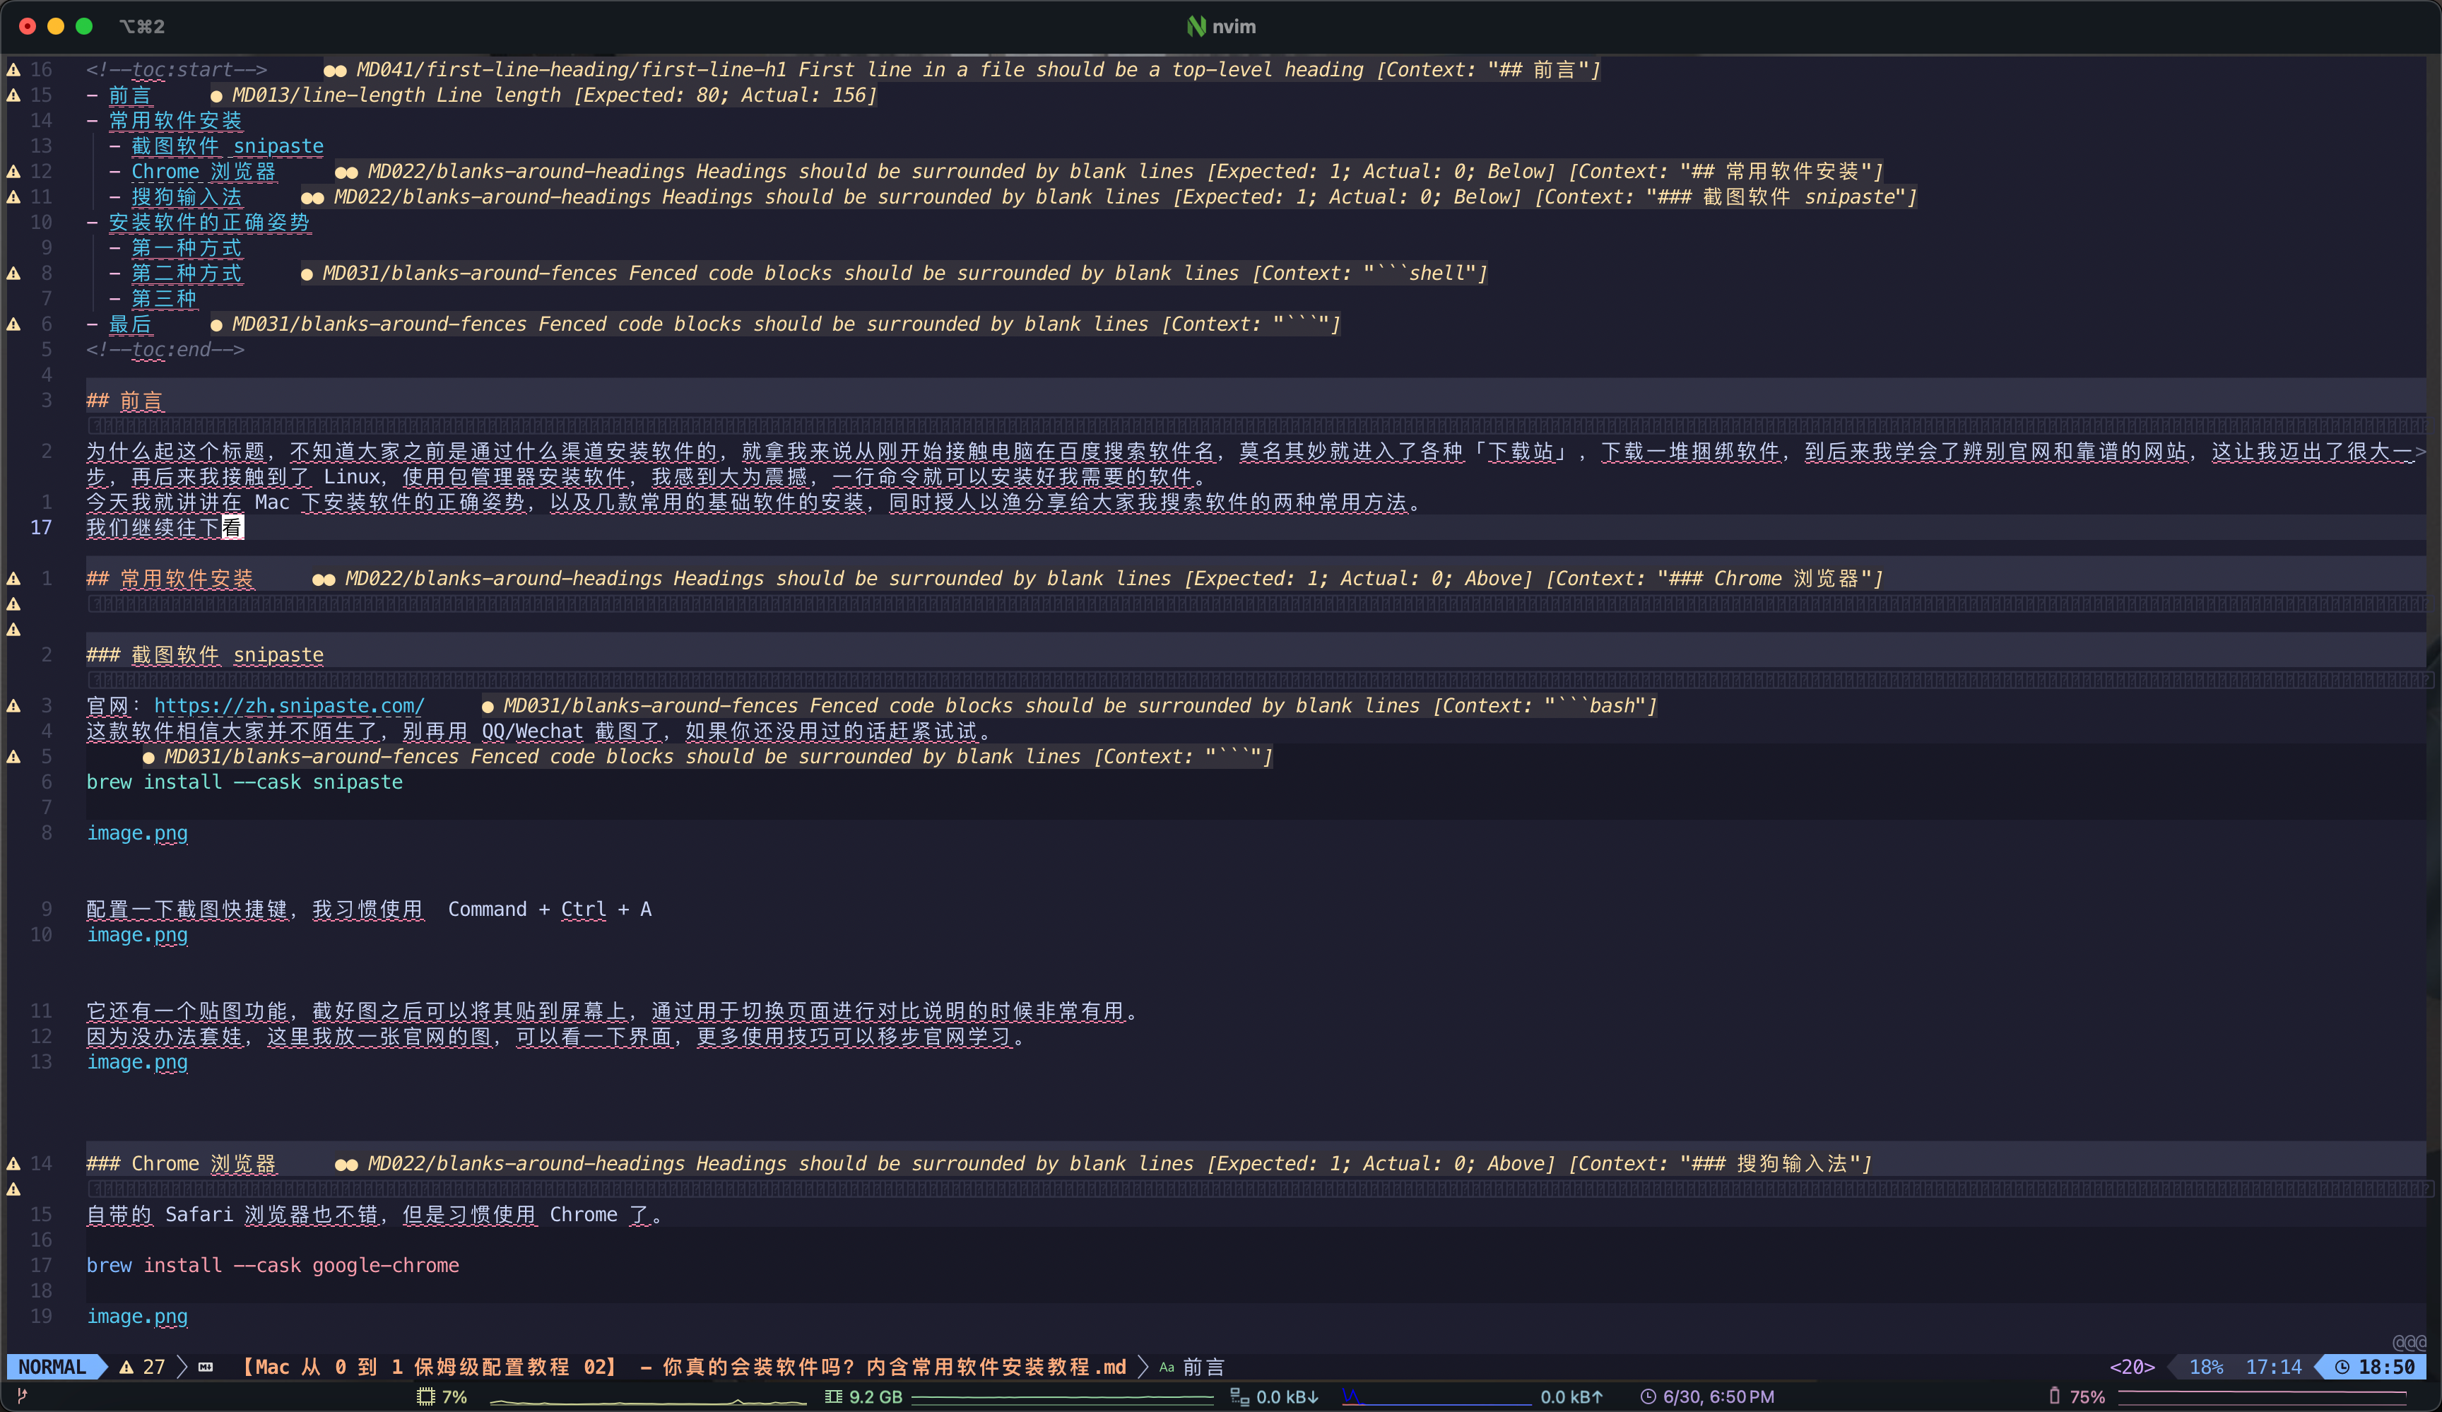Viewport: 2442px width, 1412px height.
Task: Click the battery icon showing 75%
Action: [2054, 1396]
